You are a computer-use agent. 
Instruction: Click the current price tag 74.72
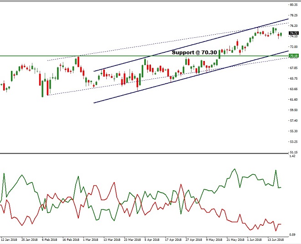[294, 33]
